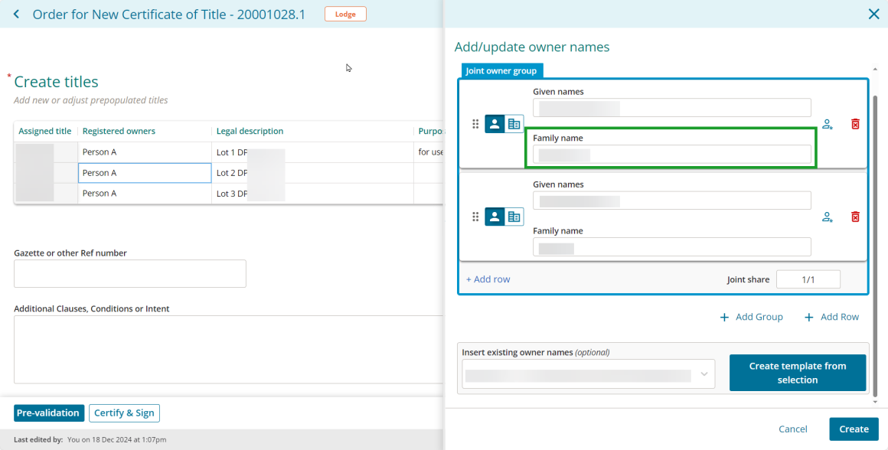This screenshot has height=450, width=888.
Task: Grab the drag handle of the second owner
Action: pos(475,217)
